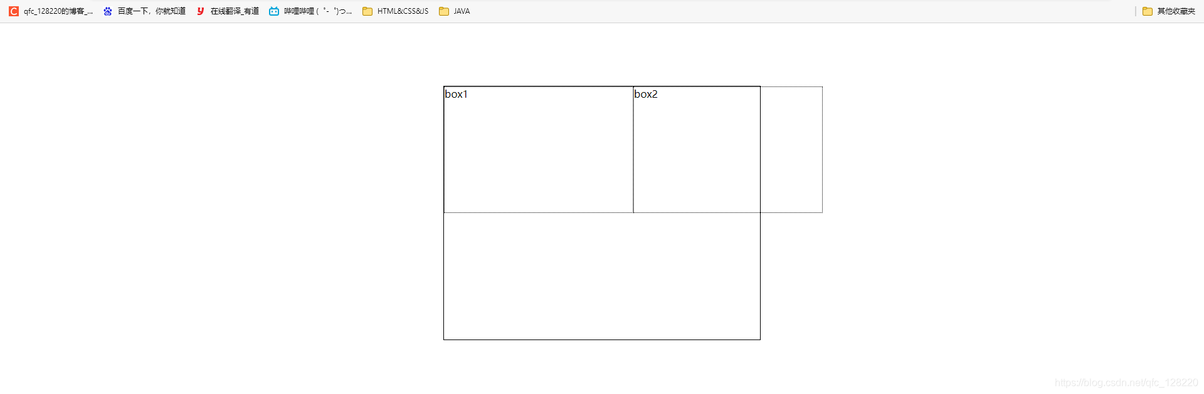The width and height of the screenshot is (1204, 394).
Task: Click the 其他收藏夹 folder icon
Action: tap(1148, 11)
